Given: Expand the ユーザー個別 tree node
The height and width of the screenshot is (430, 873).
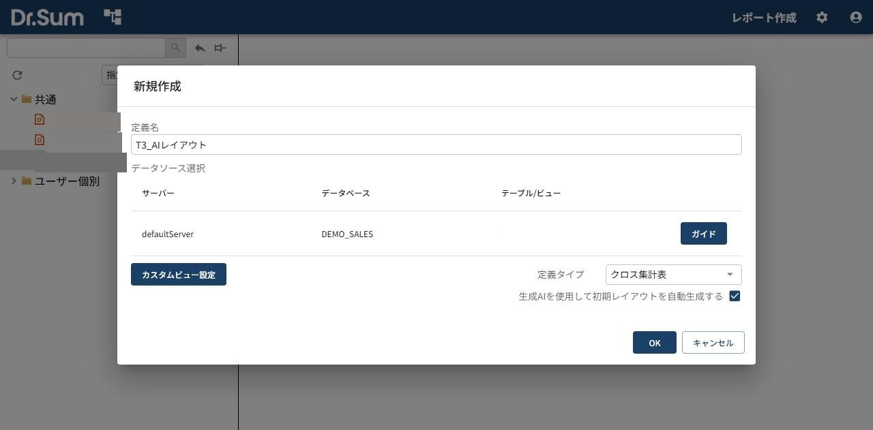Looking at the screenshot, I should pos(14,181).
